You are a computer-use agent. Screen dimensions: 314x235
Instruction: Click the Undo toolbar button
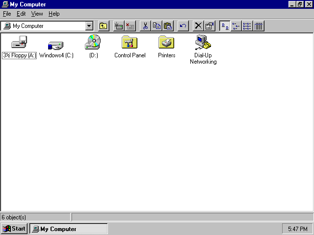pos(183,26)
